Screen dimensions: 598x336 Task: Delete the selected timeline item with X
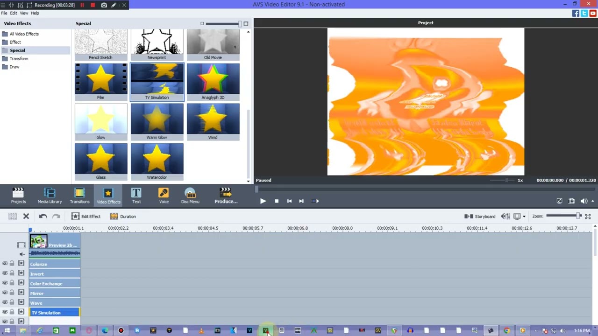coord(26,216)
